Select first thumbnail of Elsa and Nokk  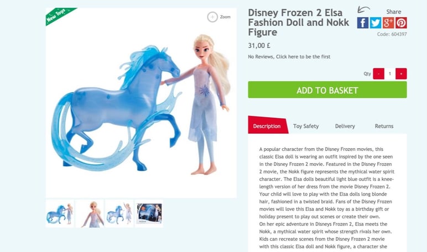tap(60, 214)
